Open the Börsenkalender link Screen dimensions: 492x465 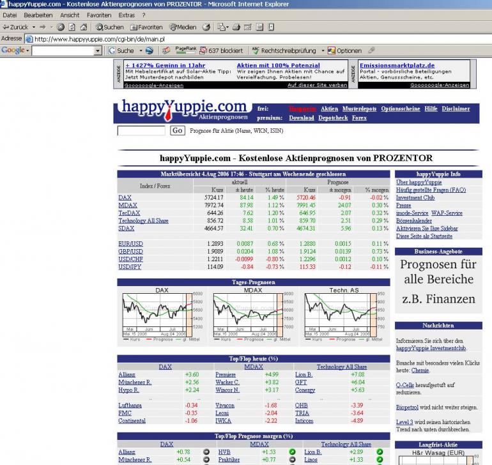(414, 220)
